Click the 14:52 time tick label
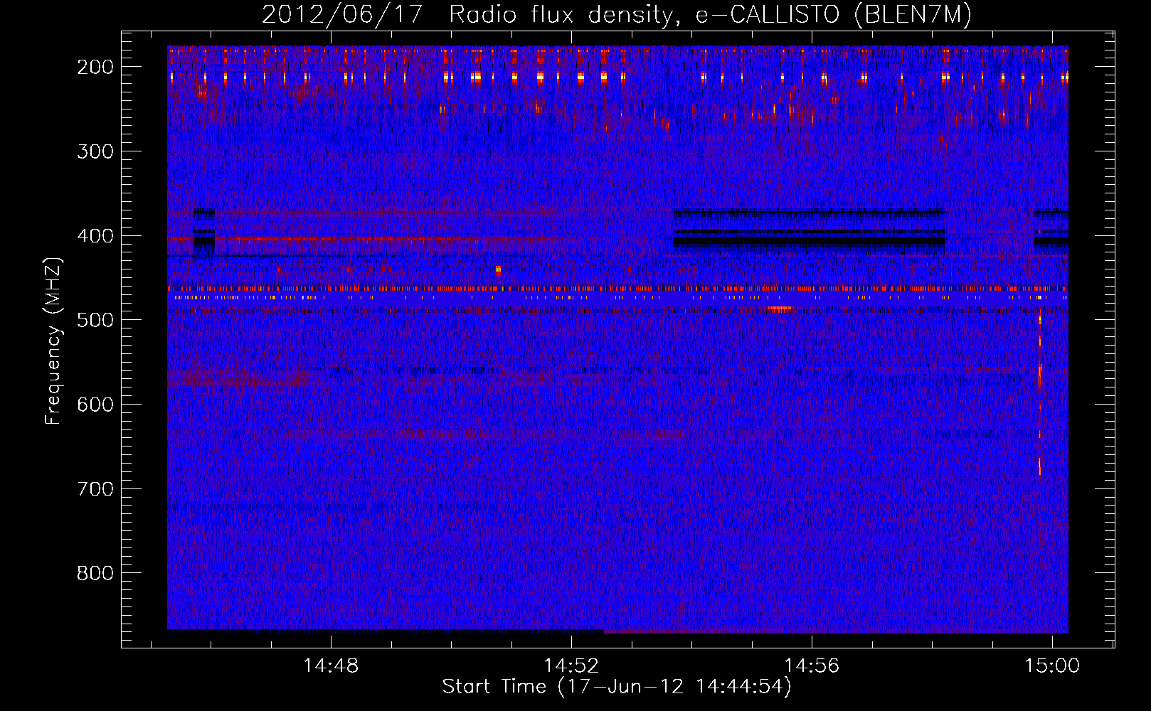 click(571, 666)
